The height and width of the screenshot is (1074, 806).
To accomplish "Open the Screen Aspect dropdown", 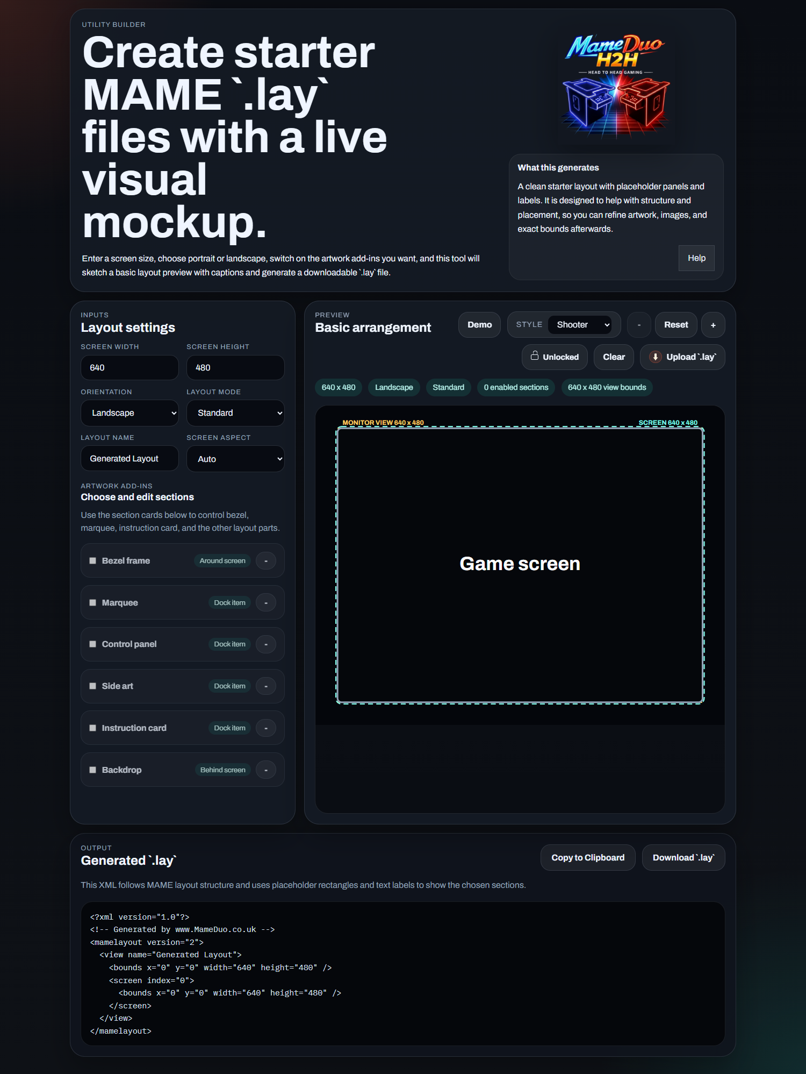I will (235, 459).
